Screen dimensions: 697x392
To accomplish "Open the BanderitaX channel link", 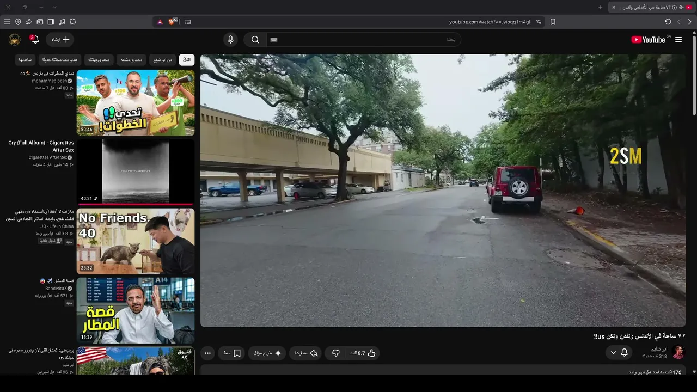I will coord(56,288).
